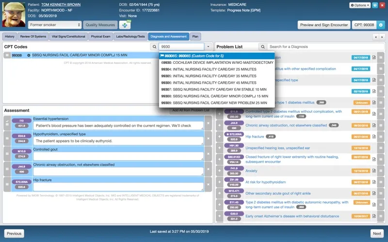Click the Previous button
388x242 pixels.
point(14,234)
